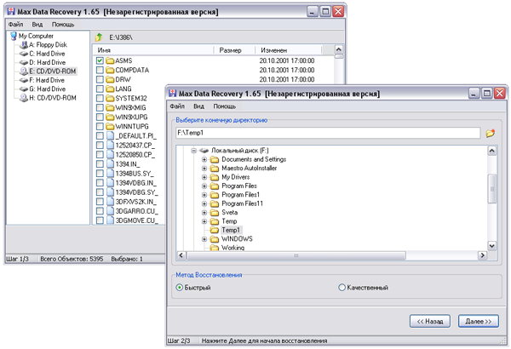The width and height of the screenshot is (511, 349).
Task: Expand the Maestro AutoInstaller folder node
Action: 204,169
